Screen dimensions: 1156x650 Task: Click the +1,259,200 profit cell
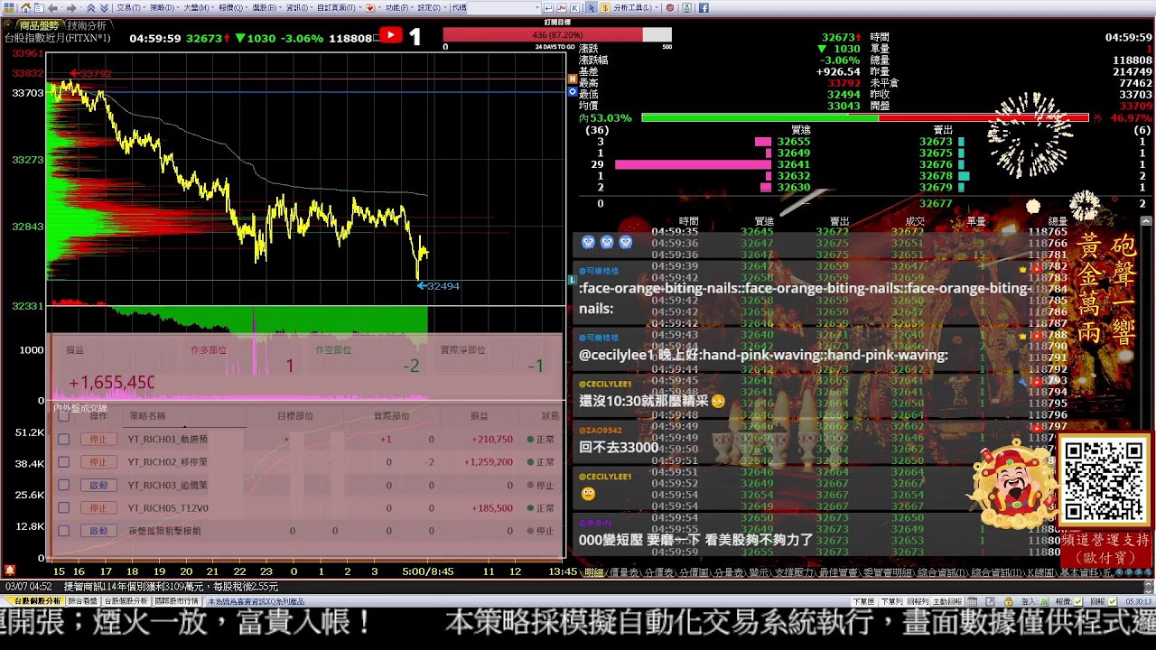tap(489, 462)
